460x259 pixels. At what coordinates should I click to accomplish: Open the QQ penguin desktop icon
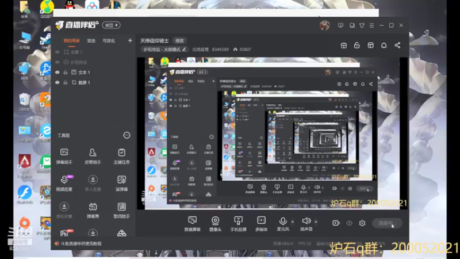(69, 5)
